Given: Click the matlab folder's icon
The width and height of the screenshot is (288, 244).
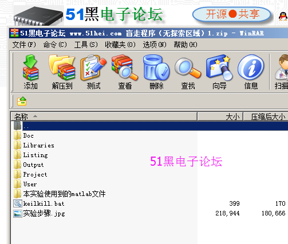Looking at the screenshot, I should pos(17,194).
